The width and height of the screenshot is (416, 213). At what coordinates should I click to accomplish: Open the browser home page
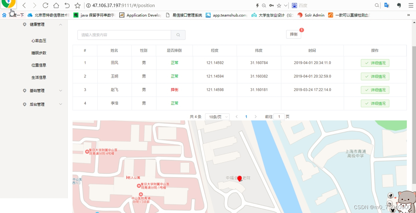point(56,6)
